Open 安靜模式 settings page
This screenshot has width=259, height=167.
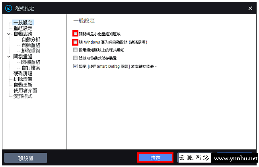(x=23, y=96)
